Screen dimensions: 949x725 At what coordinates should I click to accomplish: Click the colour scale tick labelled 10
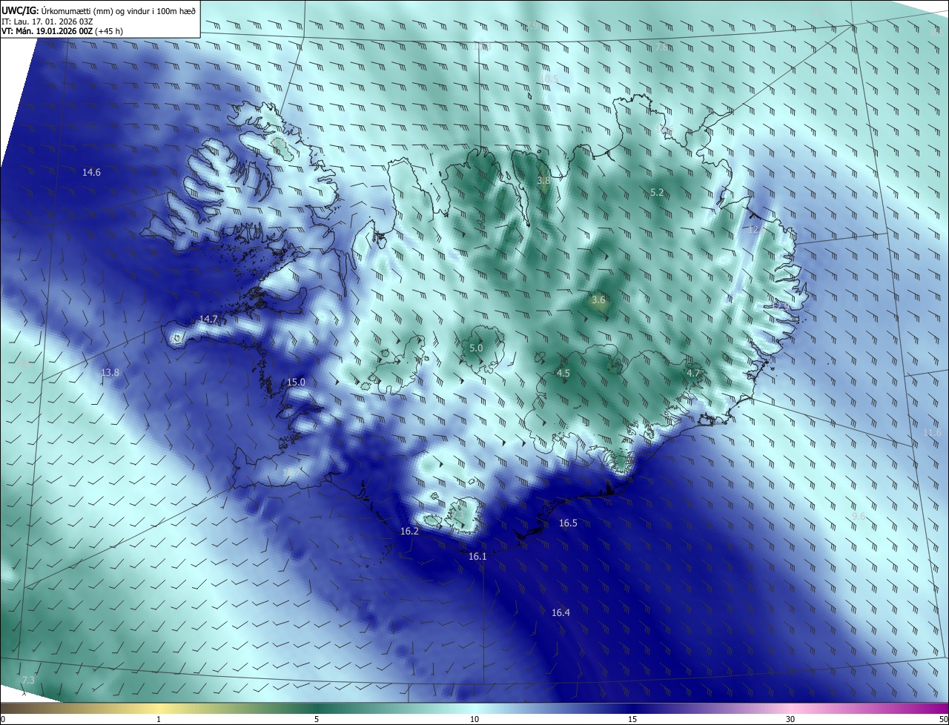(474, 719)
